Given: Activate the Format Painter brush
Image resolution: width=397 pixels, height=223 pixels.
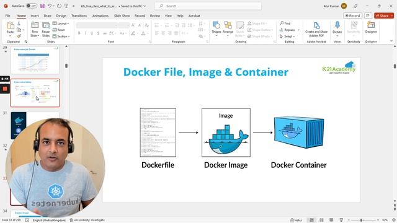Looking at the screenshot, I should pyautogui.click(x=19, y=36).
